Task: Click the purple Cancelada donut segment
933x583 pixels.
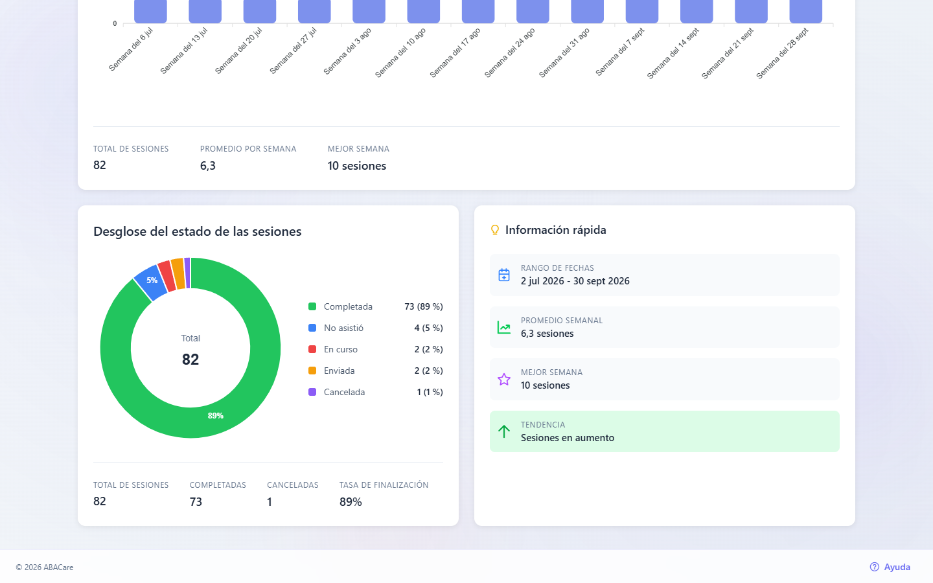Action: [x=187, y=273]
